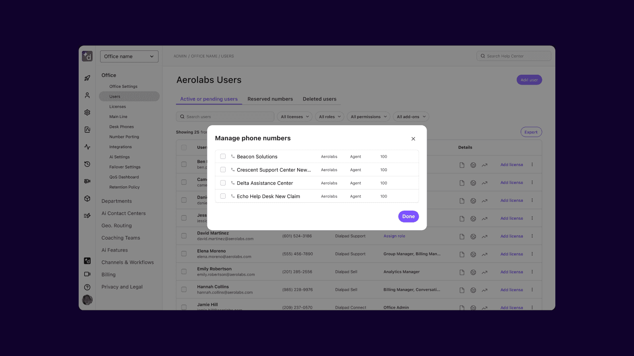Screen dimensions: 634x356
Task: Open the All permissions filter dropdown
Action: (368, 117)
